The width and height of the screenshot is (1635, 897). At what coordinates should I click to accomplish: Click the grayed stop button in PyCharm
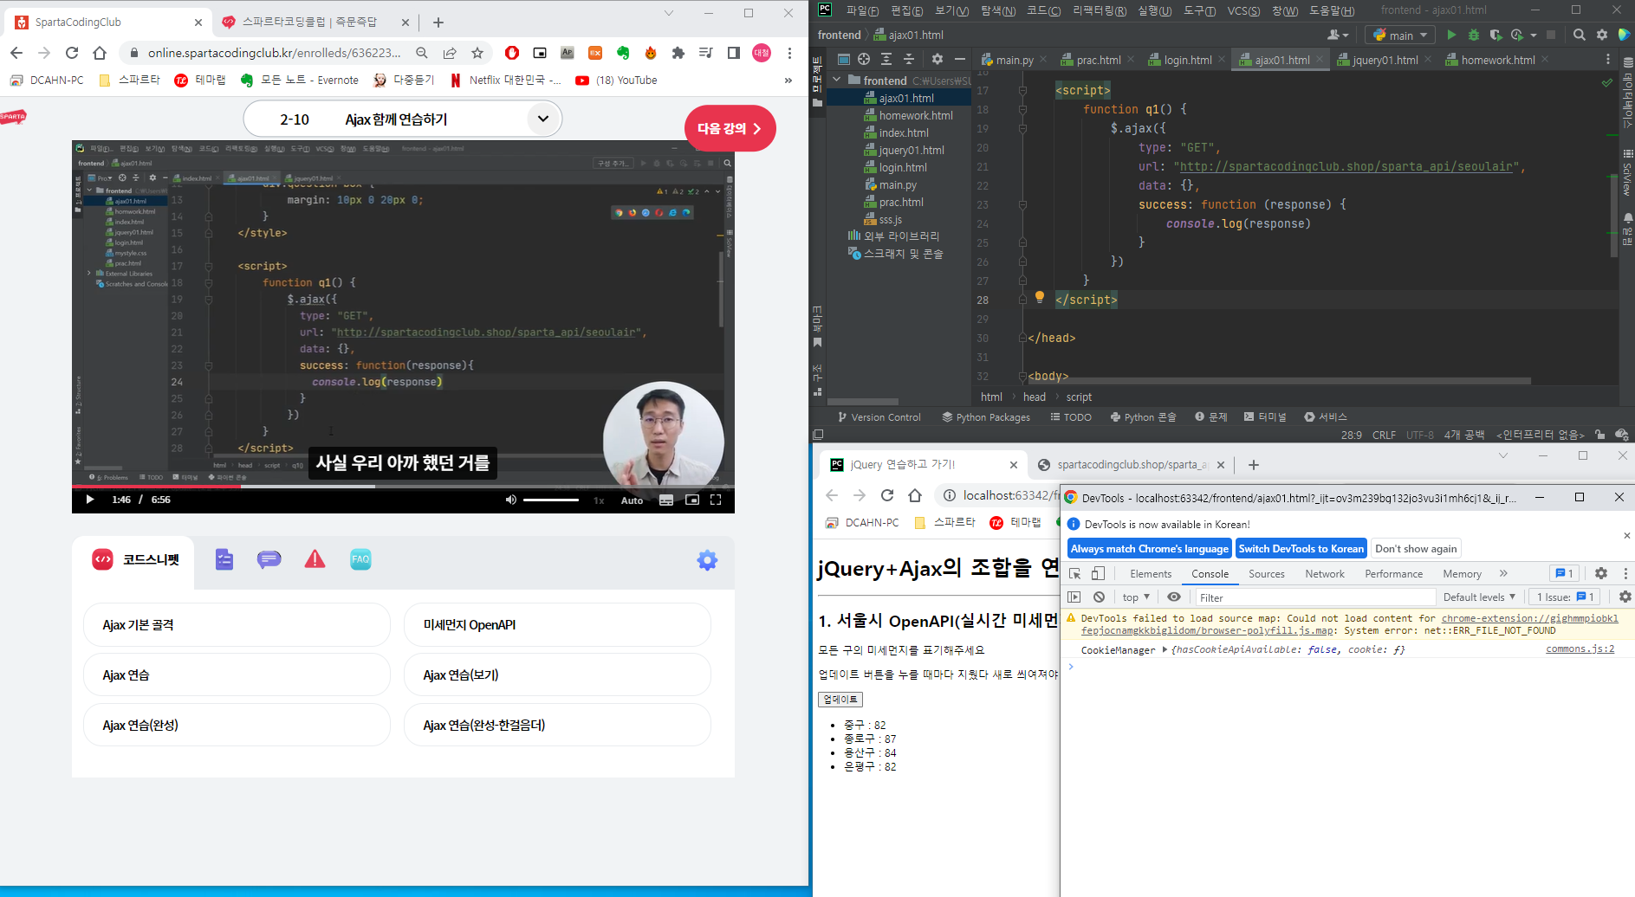(x=1551, y=35)
